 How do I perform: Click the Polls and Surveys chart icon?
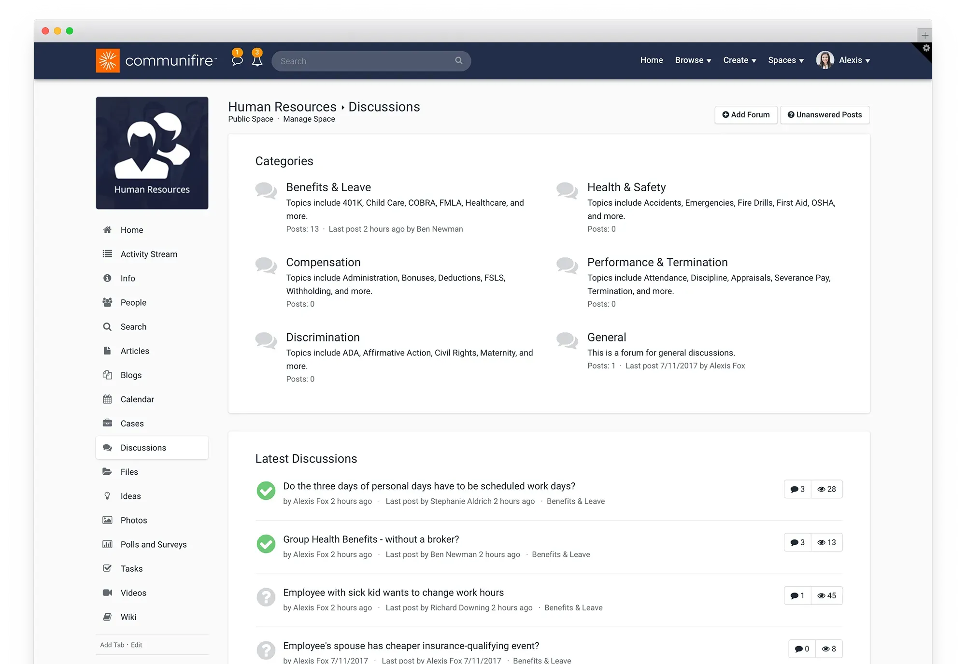tap(107, 544)
